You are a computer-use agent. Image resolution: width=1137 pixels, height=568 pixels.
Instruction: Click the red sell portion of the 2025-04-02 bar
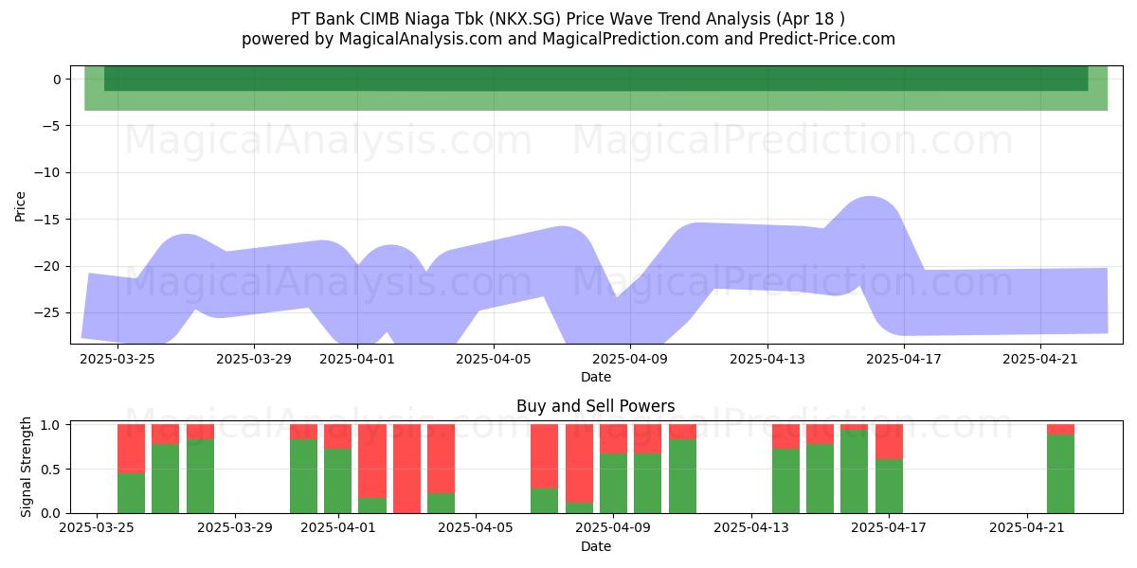[x=372, y=461]
